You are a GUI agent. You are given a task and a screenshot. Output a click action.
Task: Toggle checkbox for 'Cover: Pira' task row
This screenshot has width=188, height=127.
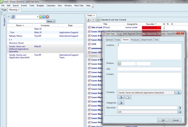[x=89, y=123]
